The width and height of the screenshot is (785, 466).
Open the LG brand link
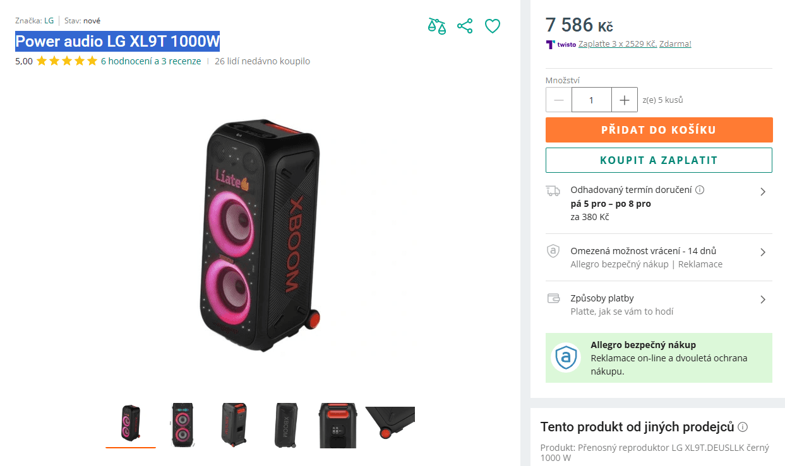coord(50,20)
